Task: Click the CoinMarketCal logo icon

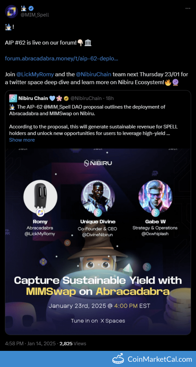Action: 118,359
